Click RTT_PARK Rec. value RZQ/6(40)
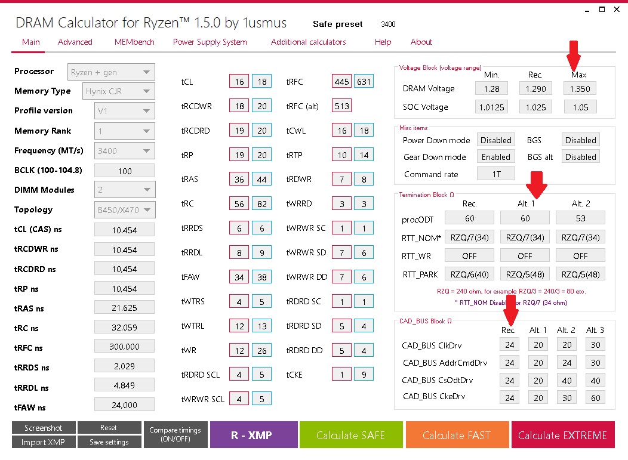The image size is (628, 460). point(469,274)
